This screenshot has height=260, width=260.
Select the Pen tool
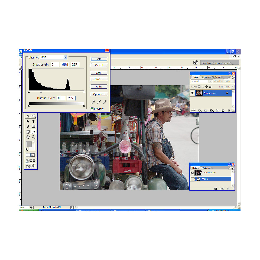(28, 126)
